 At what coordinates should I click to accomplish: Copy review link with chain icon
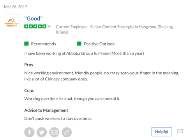(x=67, y=132)
